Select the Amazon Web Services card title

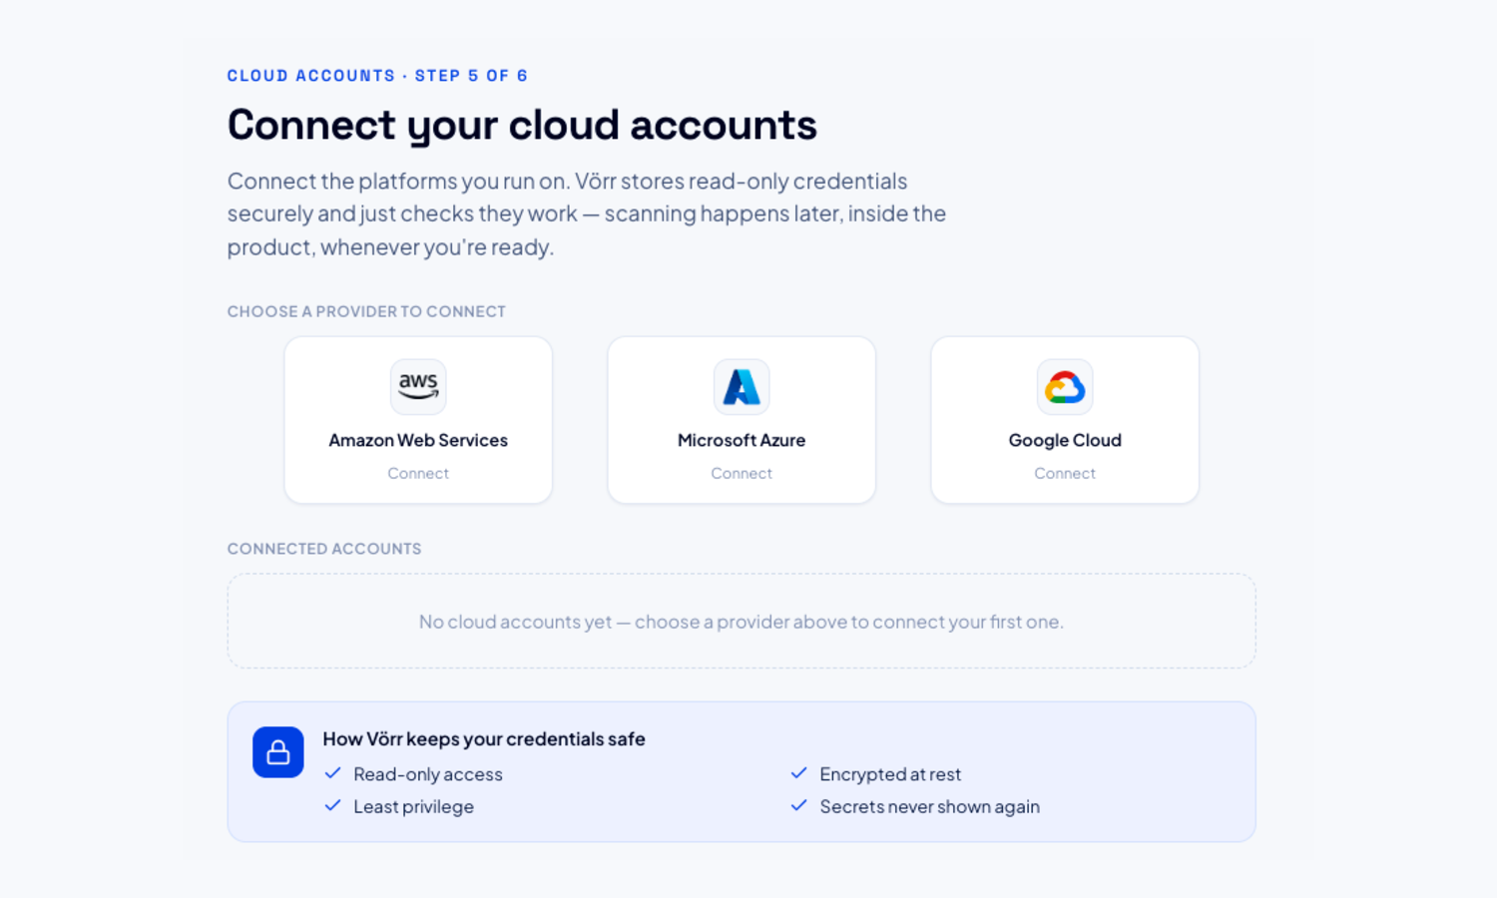418,440
